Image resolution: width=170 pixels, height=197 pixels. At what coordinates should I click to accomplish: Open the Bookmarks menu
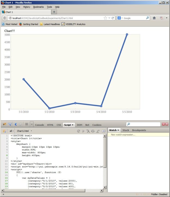click(x=38, y=7)
